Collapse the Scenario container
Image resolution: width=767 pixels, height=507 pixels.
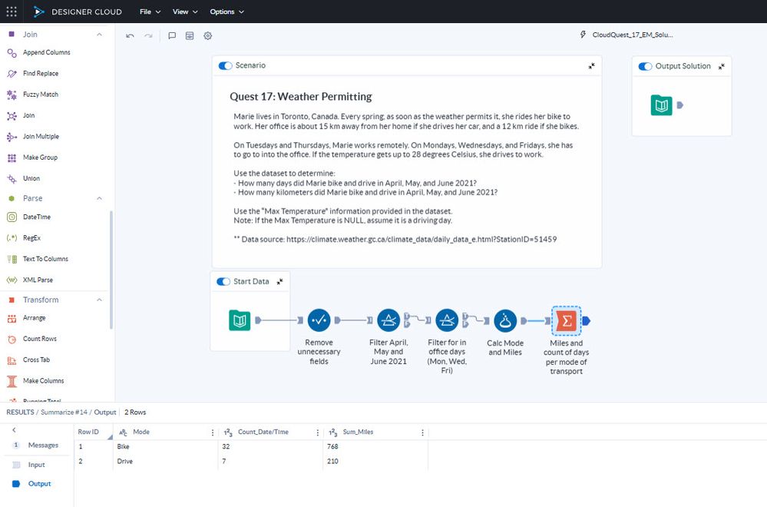[x=591, y=65]
